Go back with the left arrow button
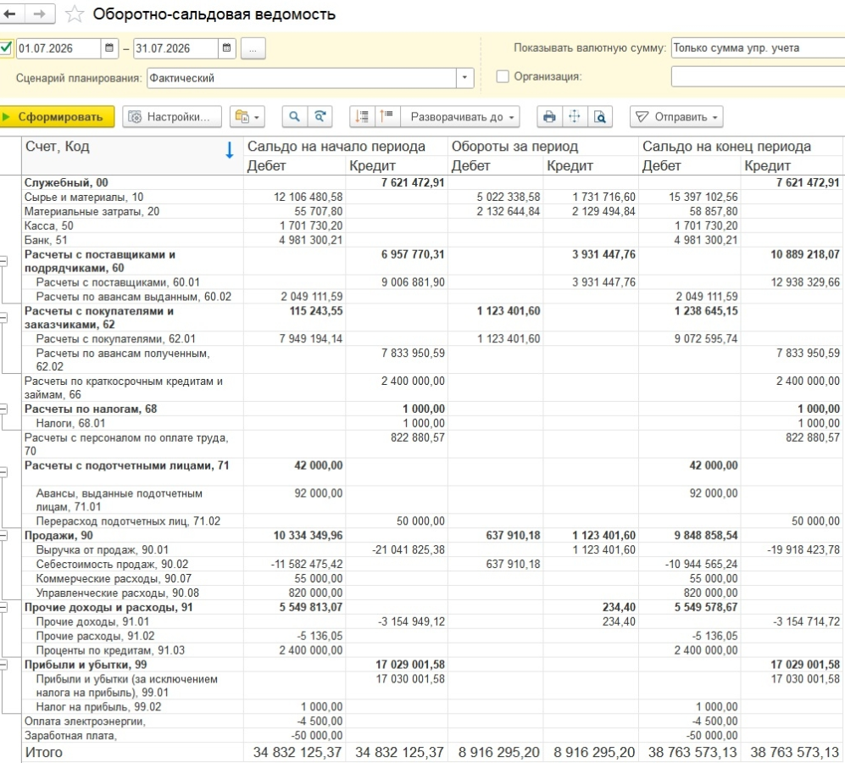The width and height of the screenshot is (845, 763). [9, 14]
